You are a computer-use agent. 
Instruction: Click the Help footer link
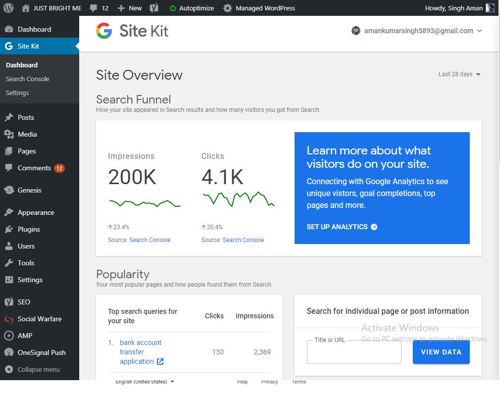[243, 382]
